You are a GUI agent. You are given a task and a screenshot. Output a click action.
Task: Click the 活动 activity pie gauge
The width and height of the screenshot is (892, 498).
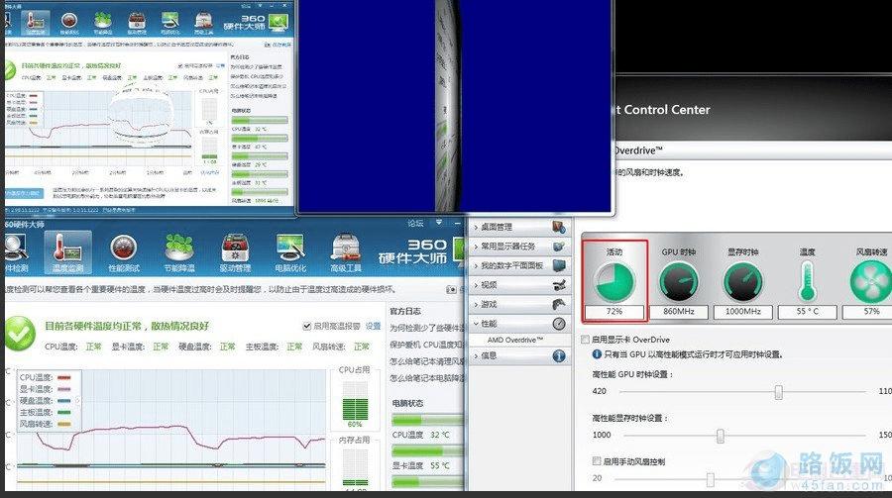point(613,281)
